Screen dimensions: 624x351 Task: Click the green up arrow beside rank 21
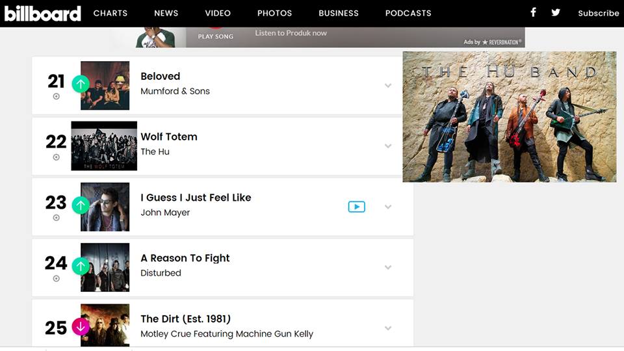point(81,84)
